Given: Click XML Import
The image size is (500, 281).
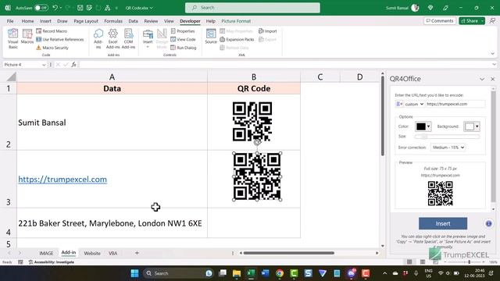Looking at the screenshot, I should 267,31.
